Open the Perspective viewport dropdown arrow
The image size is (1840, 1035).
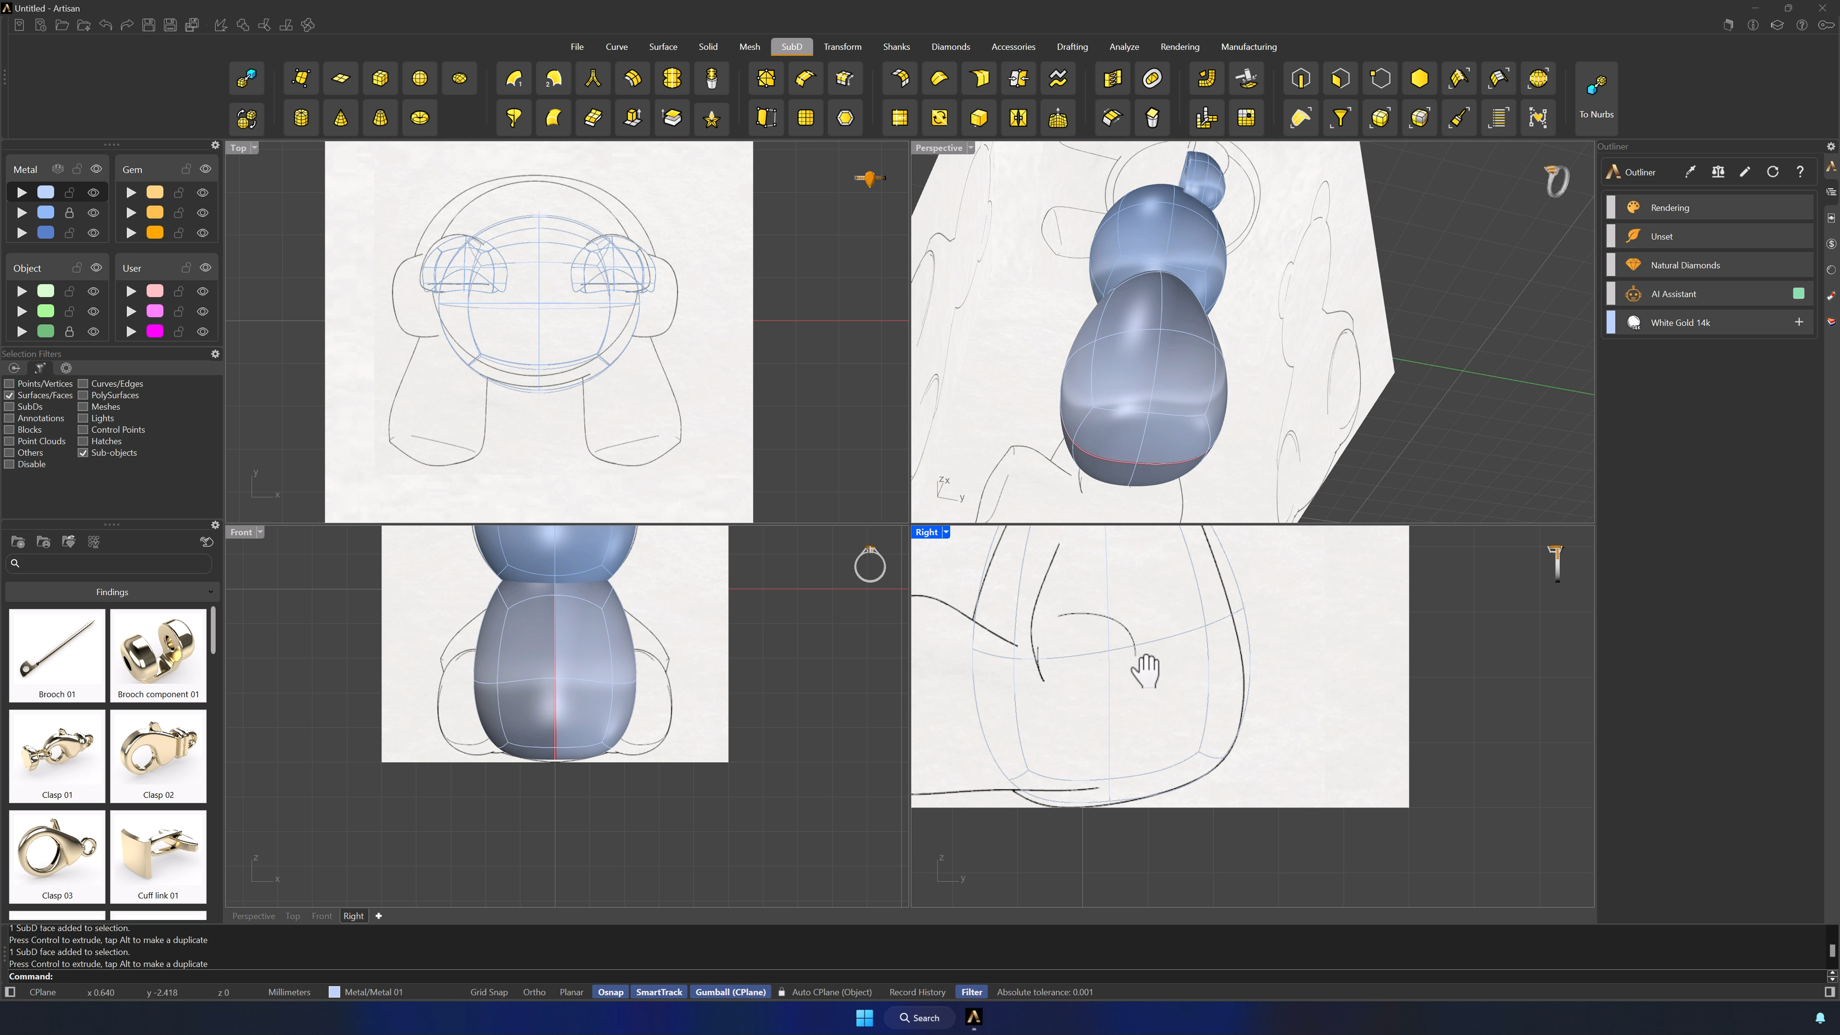pyautogui.click(x=971, y=148)
